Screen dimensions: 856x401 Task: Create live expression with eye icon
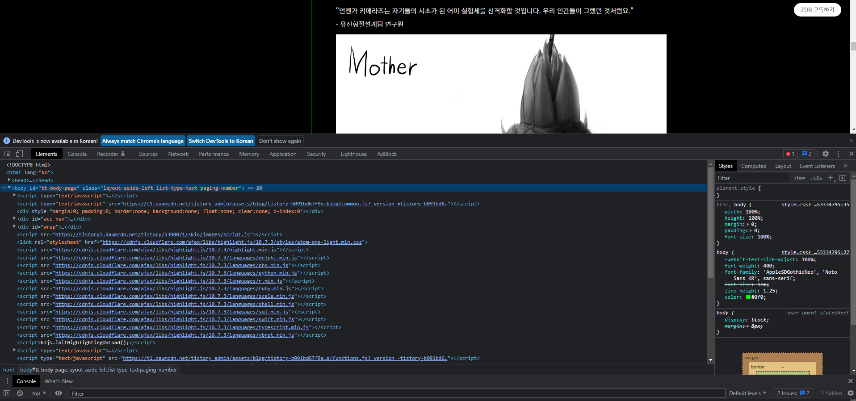[x=59, y=393]
